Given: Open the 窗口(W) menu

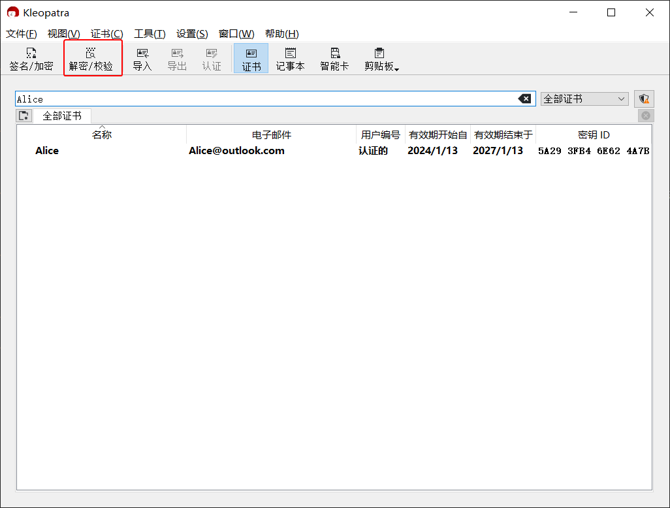Looking at the screenshot, I should point(236,34).
